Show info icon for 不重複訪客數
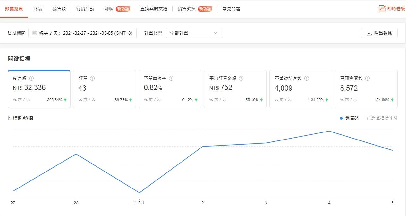 tap(307, 78)
